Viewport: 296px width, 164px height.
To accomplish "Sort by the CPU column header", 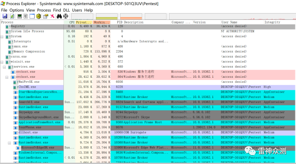I will (x=70, y=22).
